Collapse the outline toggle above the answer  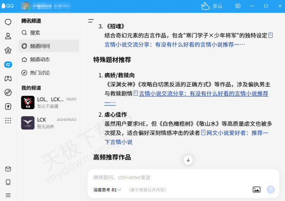(x=91, y=21)
